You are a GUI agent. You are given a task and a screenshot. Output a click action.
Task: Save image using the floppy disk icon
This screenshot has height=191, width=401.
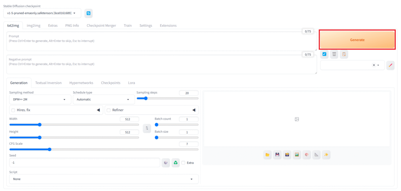click(277, 155)
